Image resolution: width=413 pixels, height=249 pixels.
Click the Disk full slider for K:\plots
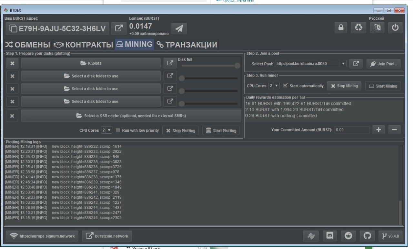(x=210, y=66)
